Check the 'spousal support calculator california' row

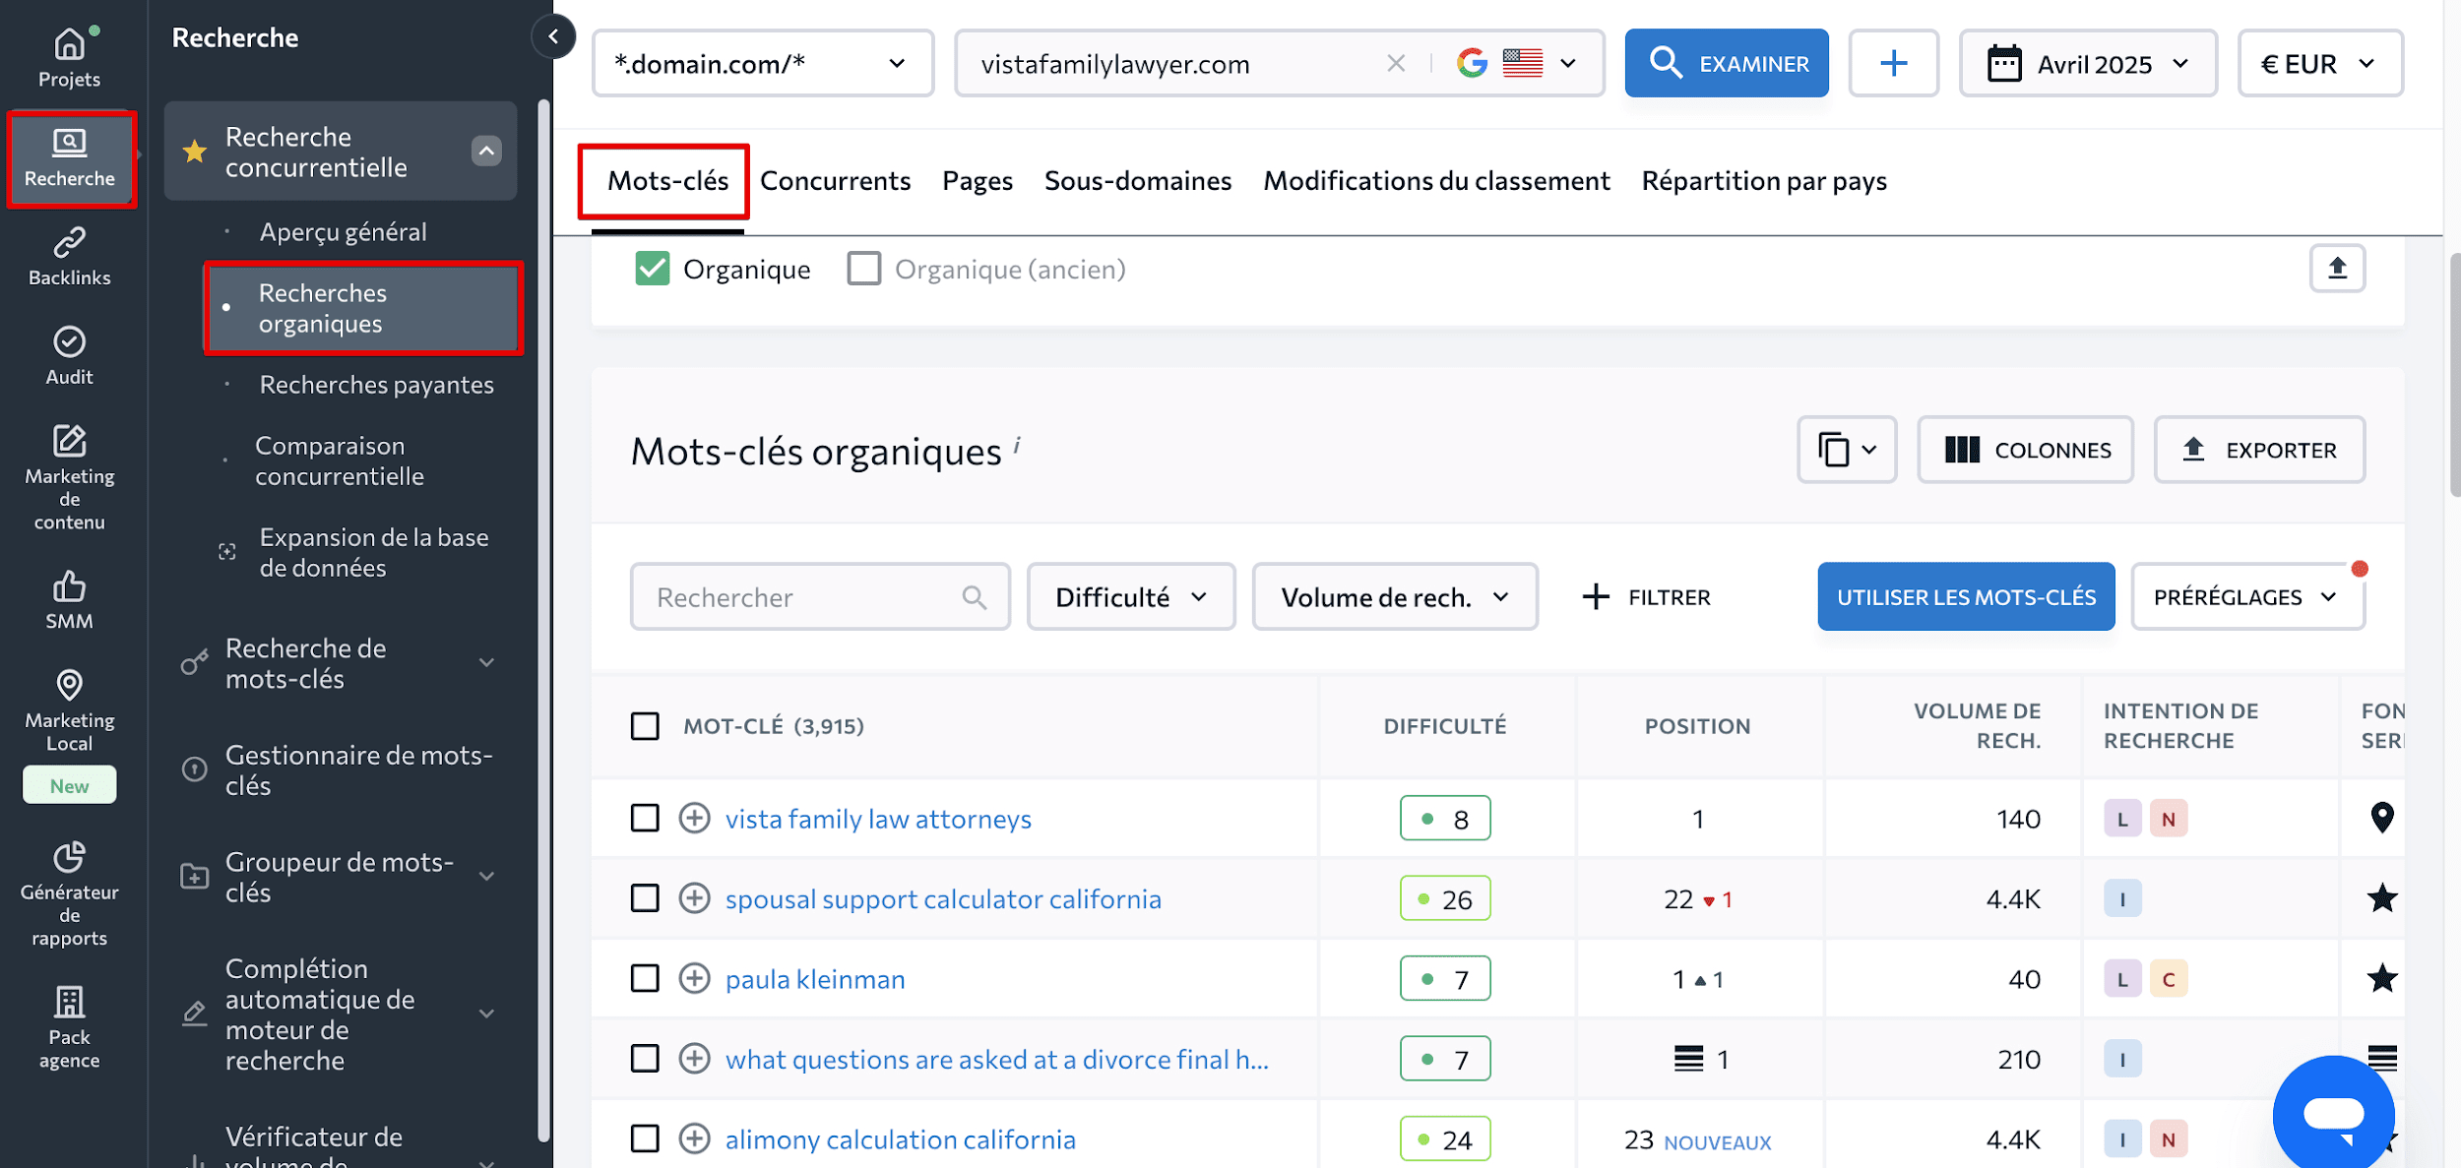[x=645, y=898]
